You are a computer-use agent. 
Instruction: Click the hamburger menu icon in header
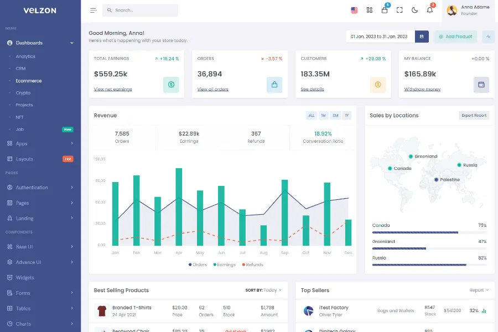pyautogui.click(x=93, y=11)
